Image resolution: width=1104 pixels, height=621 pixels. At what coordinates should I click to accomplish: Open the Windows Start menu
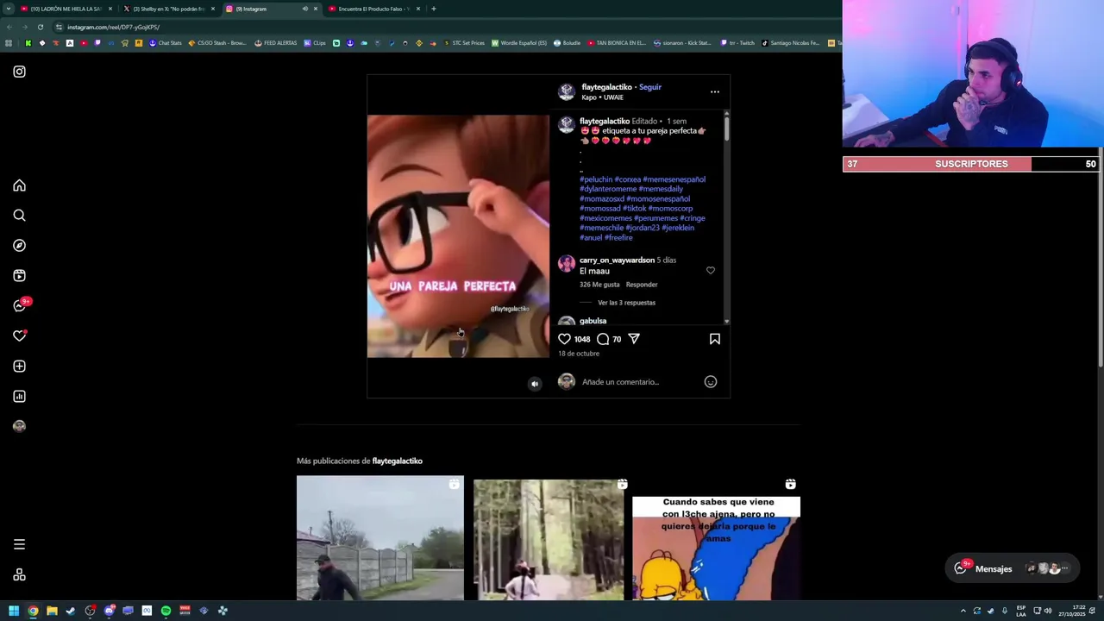click(14, 611)
